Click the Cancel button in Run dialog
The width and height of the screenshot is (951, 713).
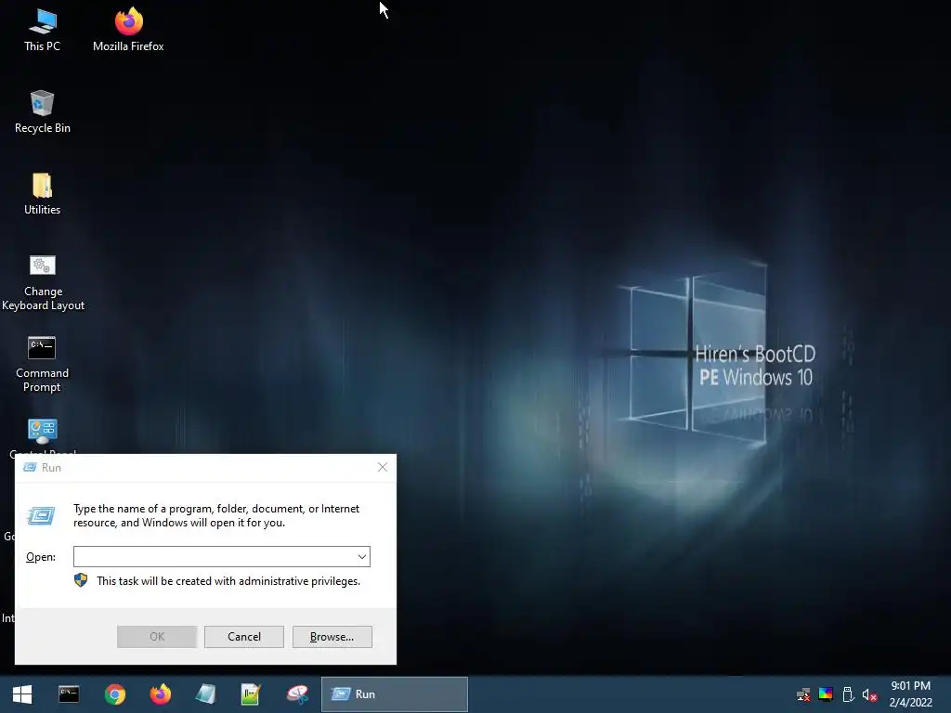click(244, 637)
